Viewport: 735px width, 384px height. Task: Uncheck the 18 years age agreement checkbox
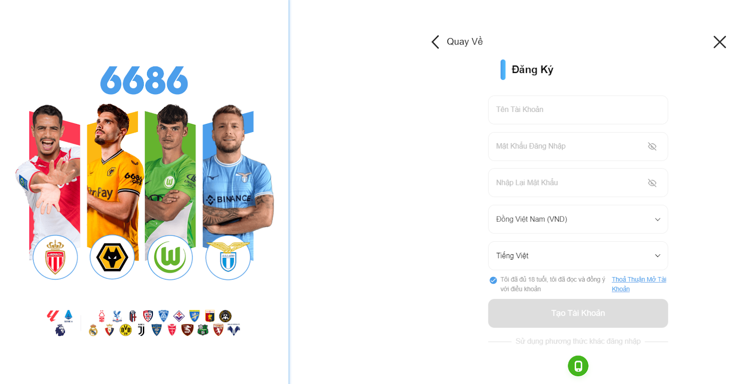[493, 280]
